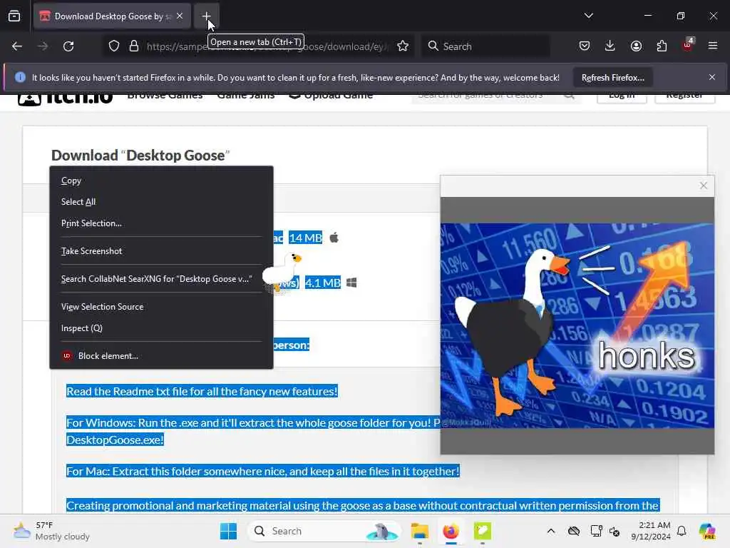The width and height of the screenshot is (730, 548).
Task: Open the Firefox account icon
Action: pos(636,46)
